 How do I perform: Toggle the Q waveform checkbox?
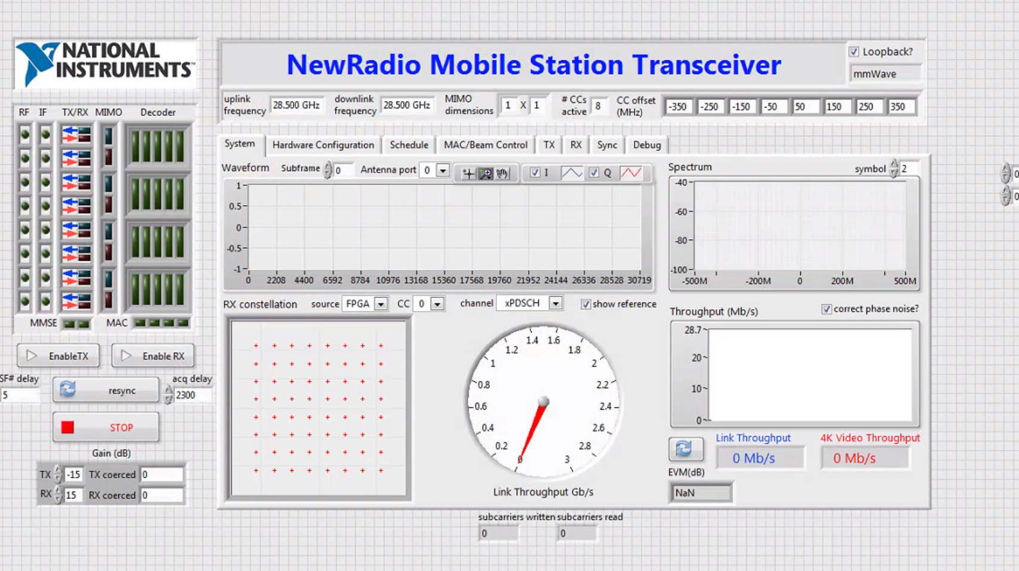coord(594,173)
